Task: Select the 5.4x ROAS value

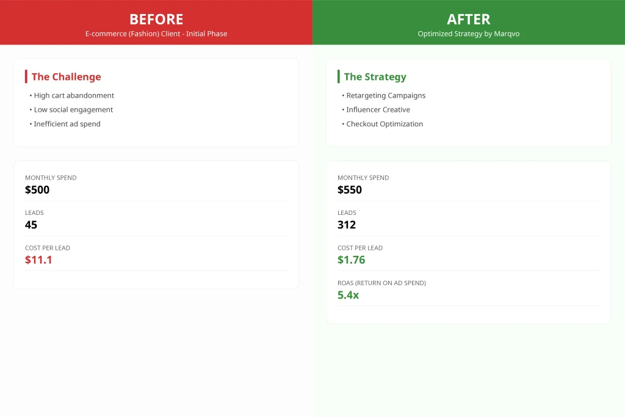Action: tap(348, 295)
